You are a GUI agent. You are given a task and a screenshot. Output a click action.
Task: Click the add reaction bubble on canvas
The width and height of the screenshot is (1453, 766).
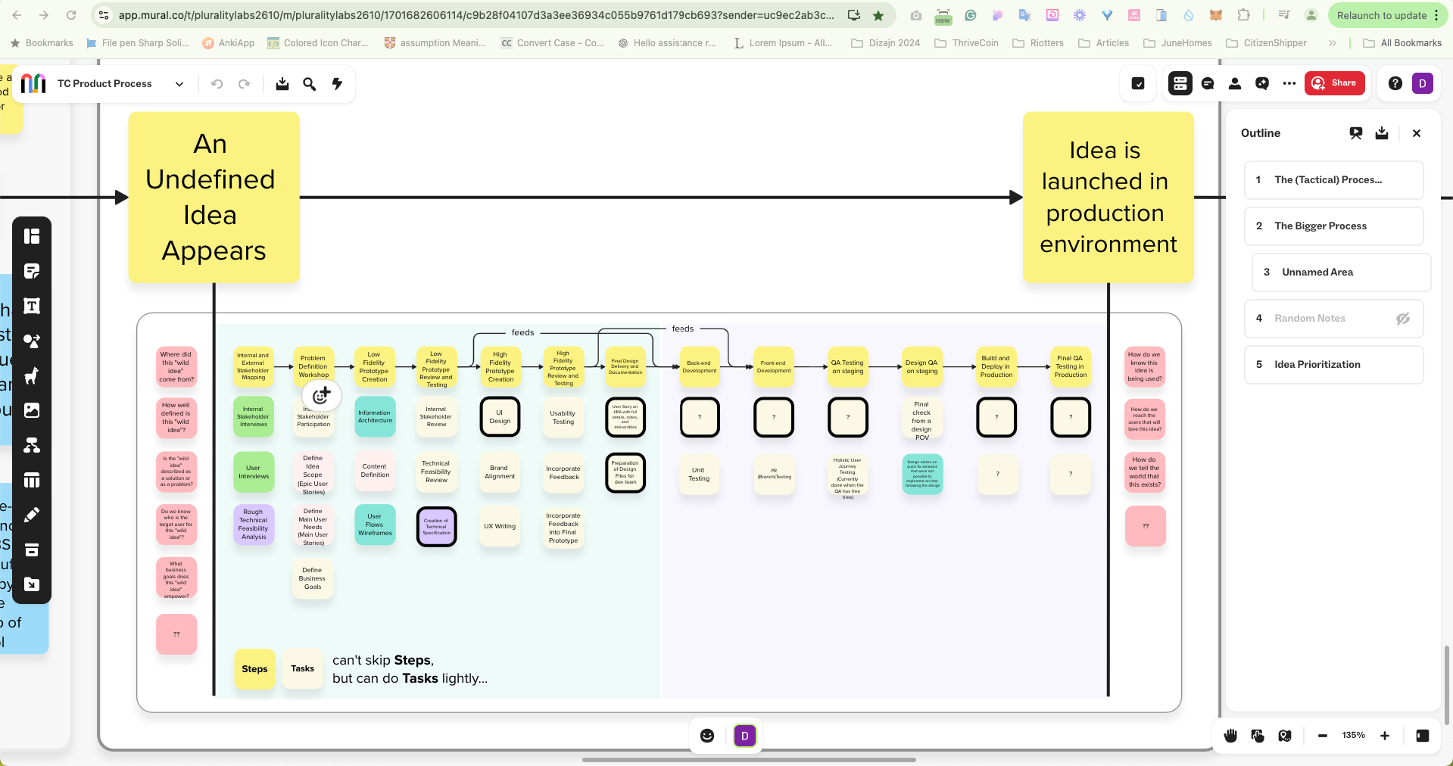tap(322, 395)
